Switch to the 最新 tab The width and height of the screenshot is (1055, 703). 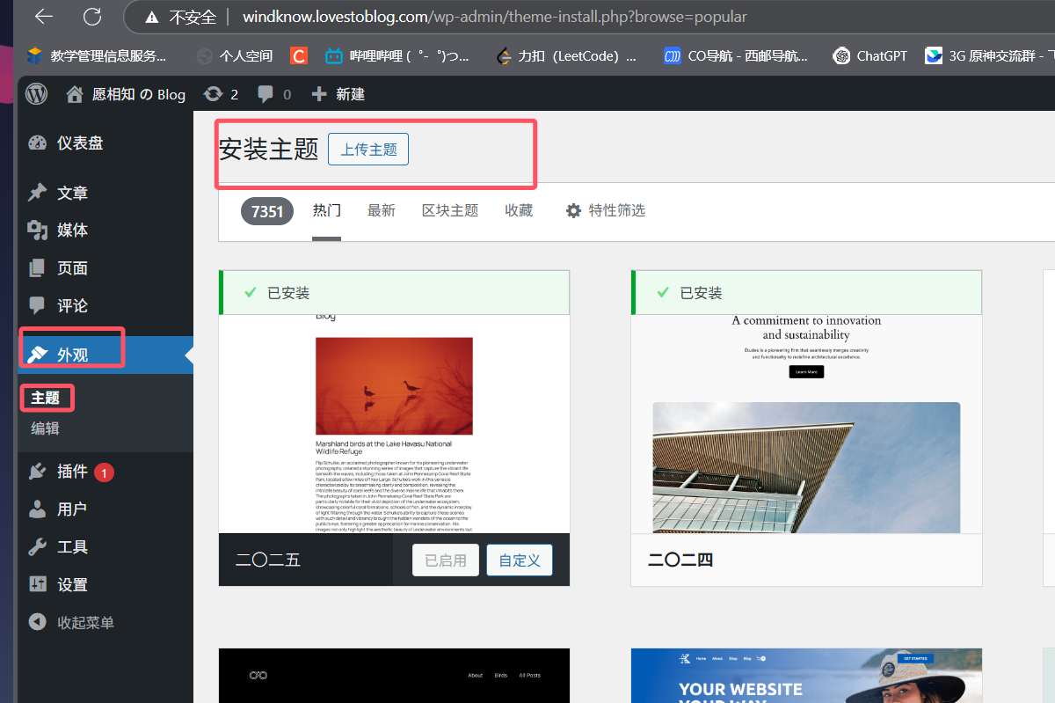click(x=381, y=210)
